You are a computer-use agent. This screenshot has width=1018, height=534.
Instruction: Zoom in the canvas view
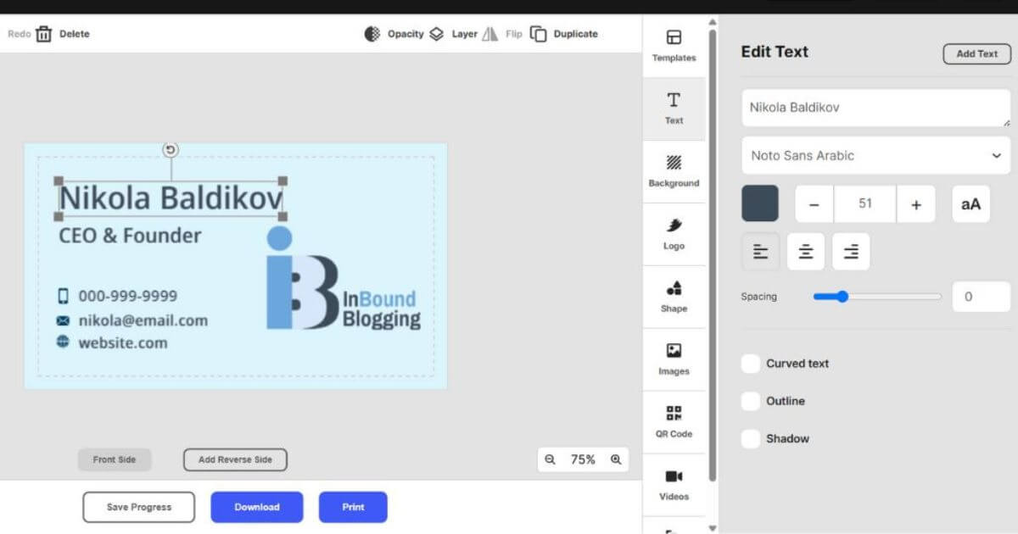coord(616,459)
